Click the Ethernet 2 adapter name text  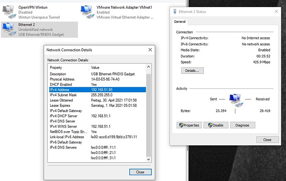point(27,24)
